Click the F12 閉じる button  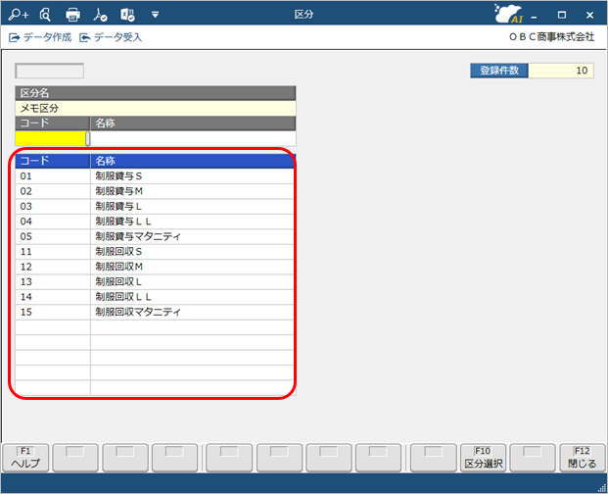coord(583,458)
